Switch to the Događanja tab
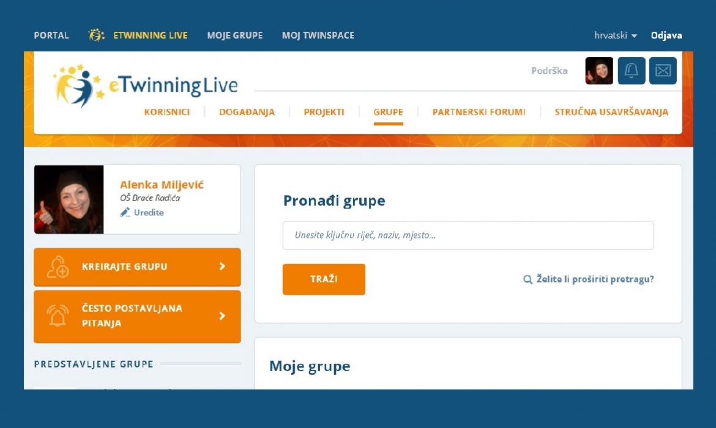The height and width of the screenshot is (428, 716). [x=247, y=113]
